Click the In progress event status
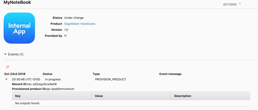258x110 pixels. [53, 79]
